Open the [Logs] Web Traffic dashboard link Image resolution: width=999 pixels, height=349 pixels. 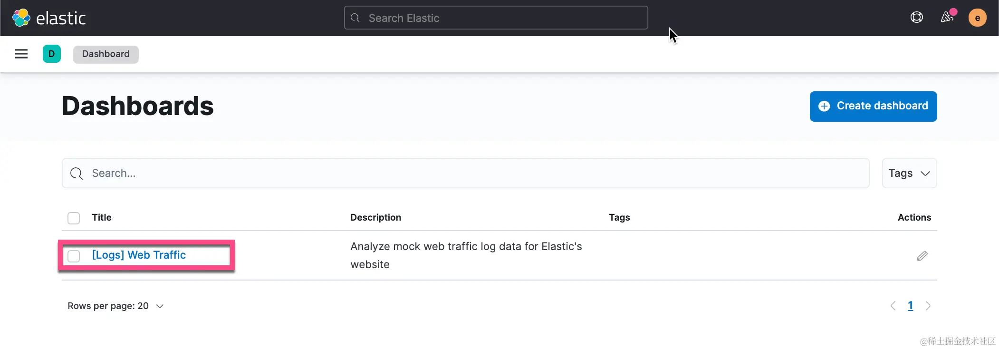click(x=139, y=255)
